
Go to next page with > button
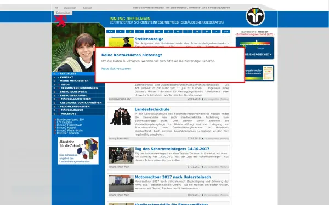click(x=217, y=32)
